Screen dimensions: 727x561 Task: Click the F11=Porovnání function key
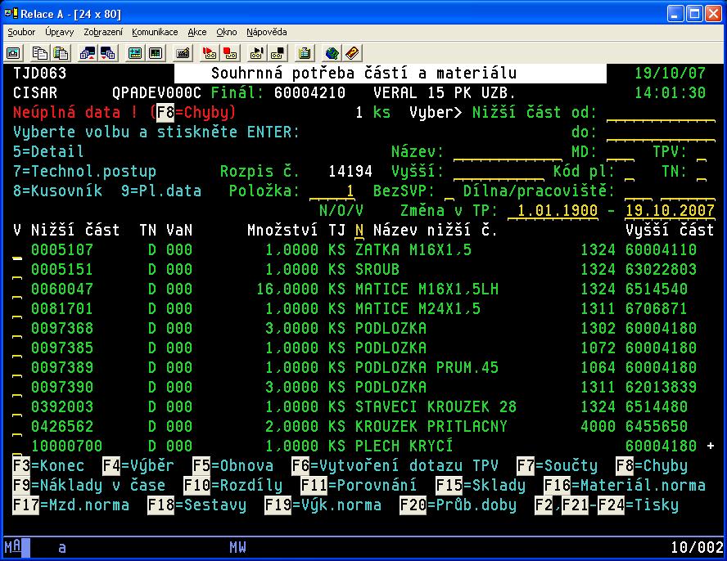(x=359, y=485)
